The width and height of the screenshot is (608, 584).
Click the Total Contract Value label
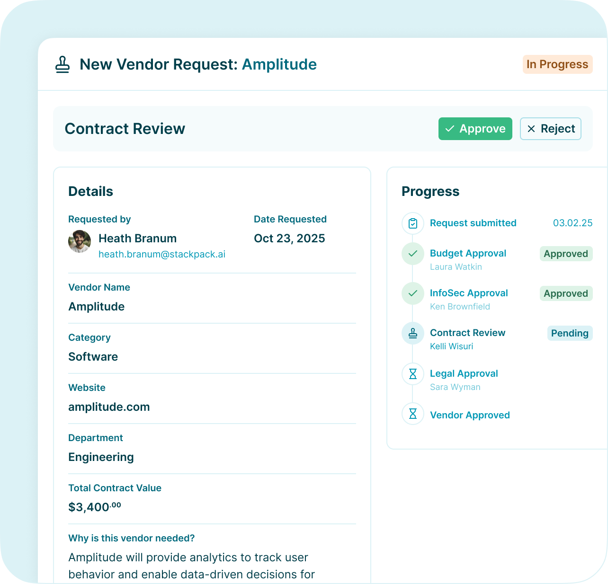115,488
